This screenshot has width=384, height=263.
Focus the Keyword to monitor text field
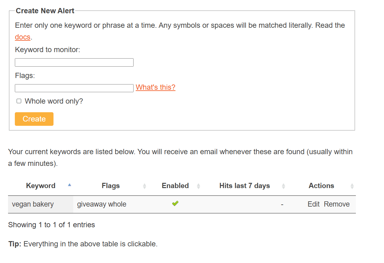[74, 62]
